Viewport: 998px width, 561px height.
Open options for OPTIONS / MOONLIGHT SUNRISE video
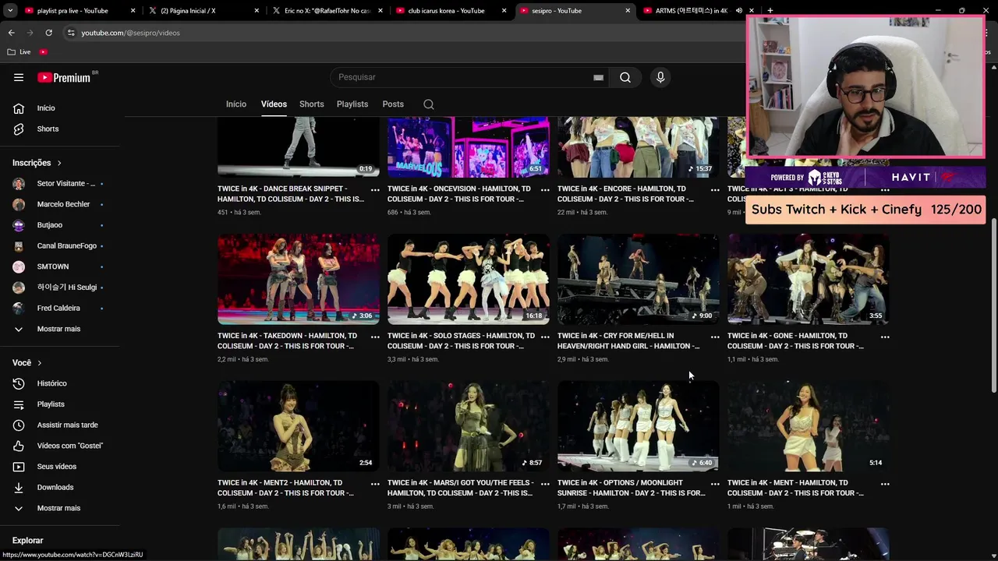click(x=715, y=484)
